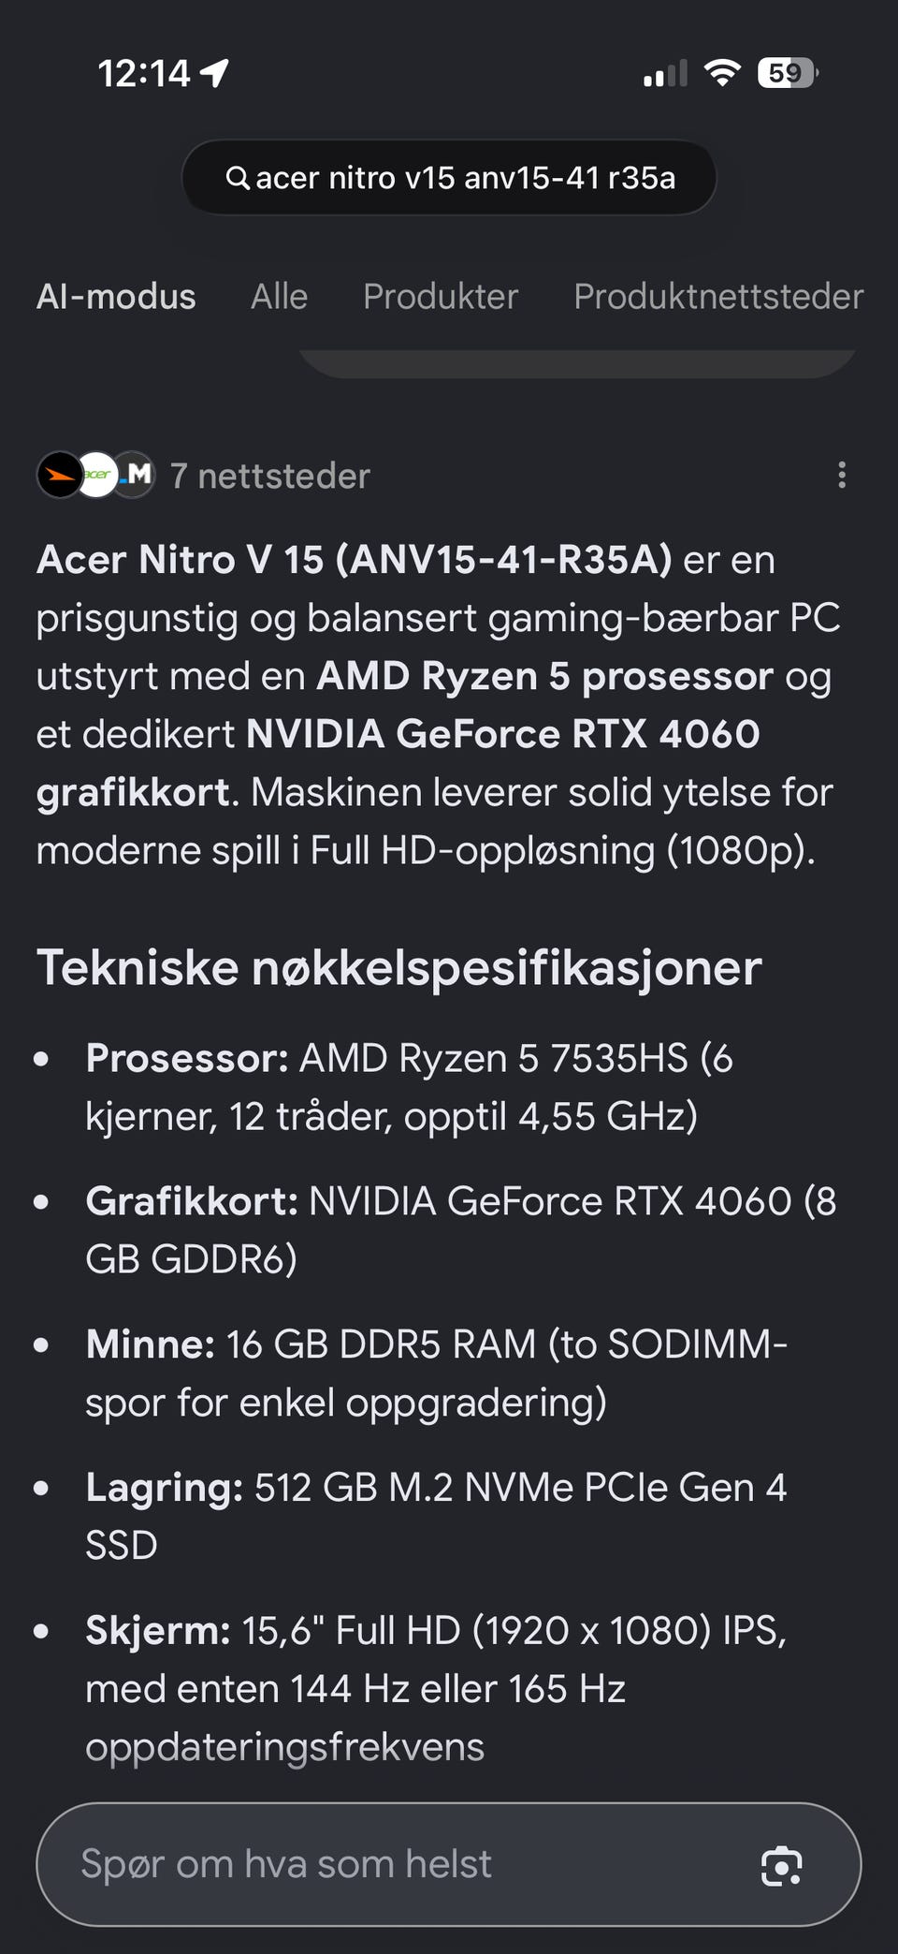Open the Produkter tab

[441, 296]
